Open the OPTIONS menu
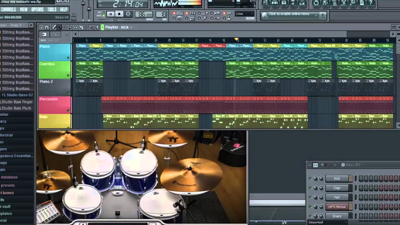Screen dimensions: 400x225 click(x=37, y=10)
